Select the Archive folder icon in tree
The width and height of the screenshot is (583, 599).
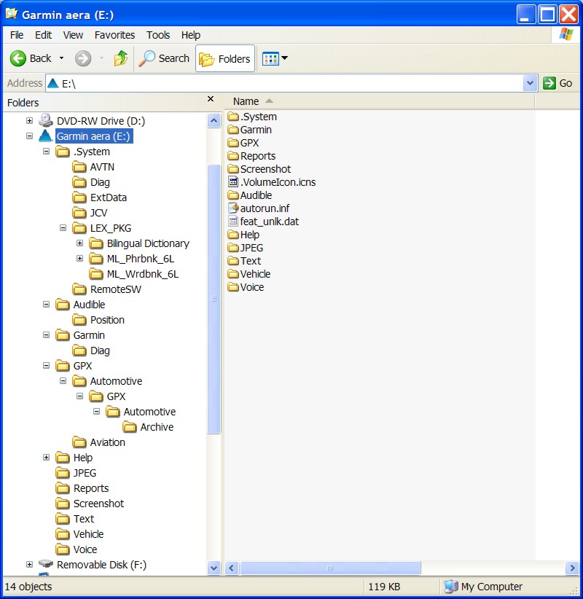pyautogui.click(x=130, y=427)
